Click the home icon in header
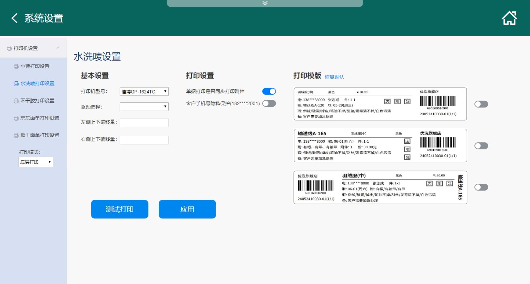The image size is (530, 284). [509, 18]
